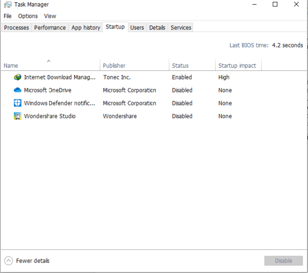The image size is (308, 273).
Task: Select the Internet Download Manag... row name
Action: 60,77
